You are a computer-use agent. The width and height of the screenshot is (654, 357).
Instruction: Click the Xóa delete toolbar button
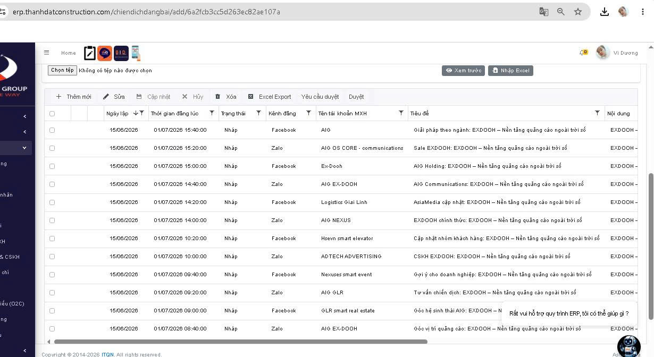pos(226,97)
